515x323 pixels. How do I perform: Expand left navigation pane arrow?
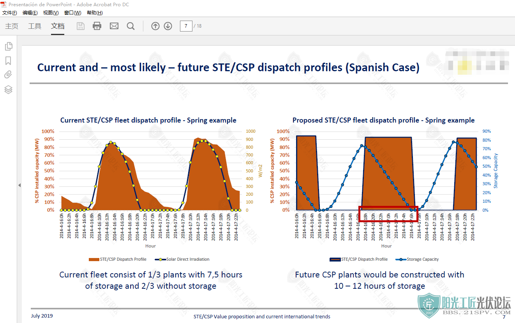tap(19, 185)
